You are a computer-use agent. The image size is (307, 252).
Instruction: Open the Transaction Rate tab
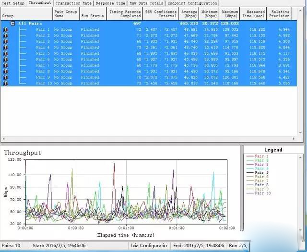pyautogui.click(x=73, y=3)
